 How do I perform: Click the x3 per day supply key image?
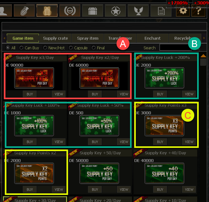(x=34, y=78)
